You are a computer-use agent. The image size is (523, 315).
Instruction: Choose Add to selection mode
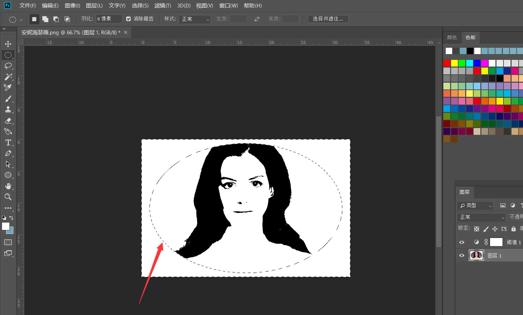45,19
